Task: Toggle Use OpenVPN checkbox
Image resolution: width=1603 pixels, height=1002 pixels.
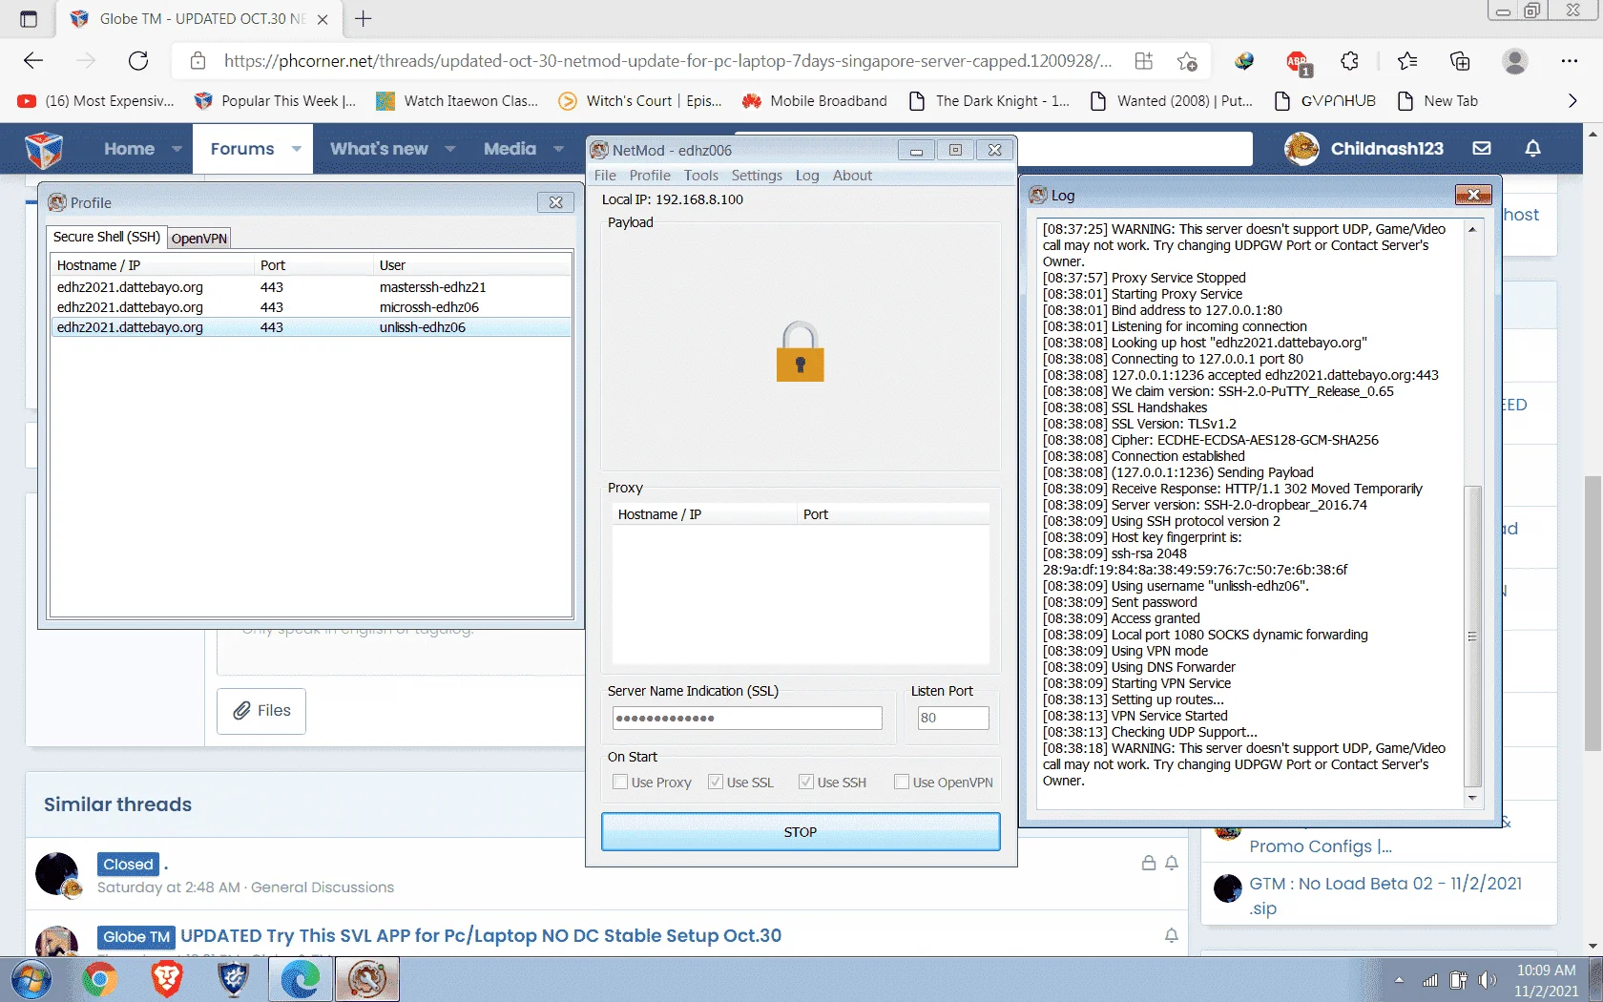Action: (x=902, y=782)
